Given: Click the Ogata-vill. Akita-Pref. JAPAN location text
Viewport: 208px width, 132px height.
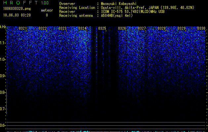Looking at the screenshot, I should (x=147, y=8).
